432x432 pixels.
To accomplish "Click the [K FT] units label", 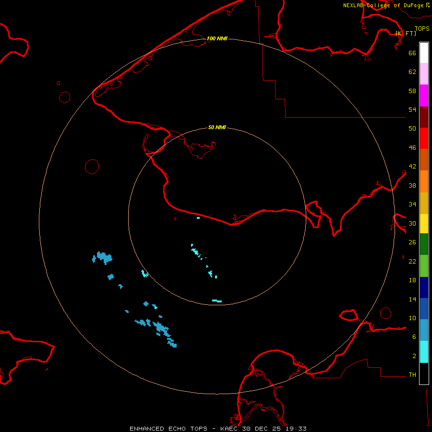I will pyautogui.click(x=406, y=33).
